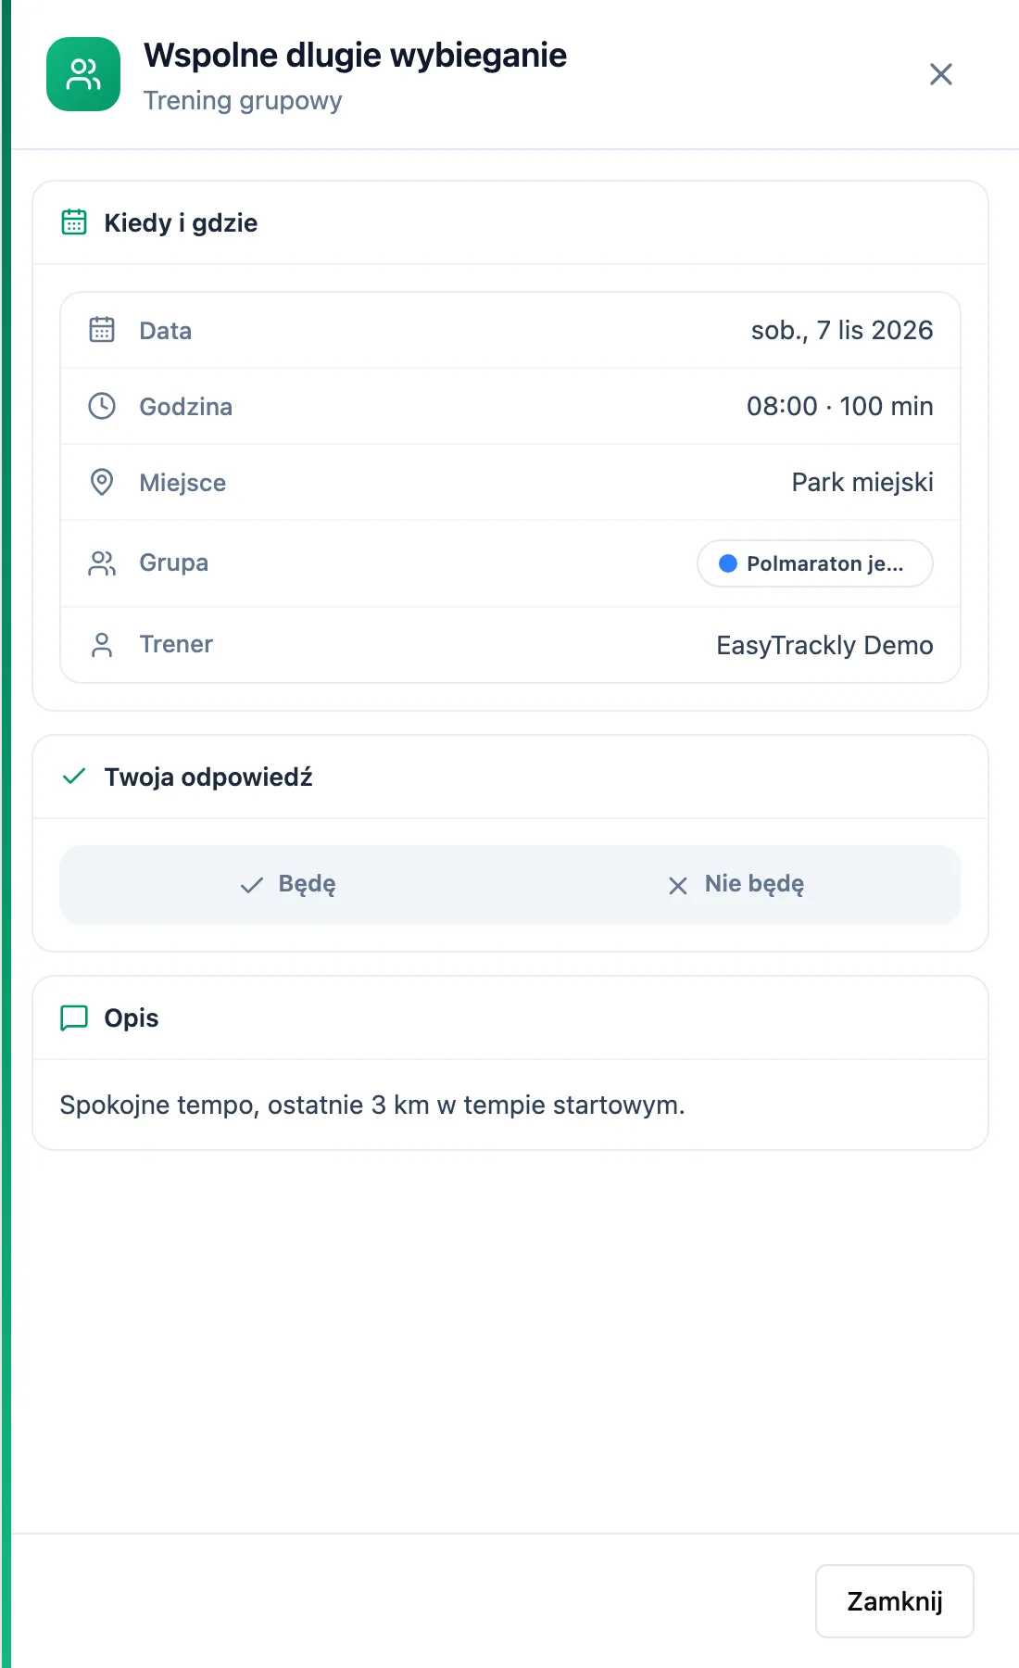Viewport: 1019px width, 1668px height.
Task: Click the time 08:00 · 100 min
Action: click(x=840, y=406)
